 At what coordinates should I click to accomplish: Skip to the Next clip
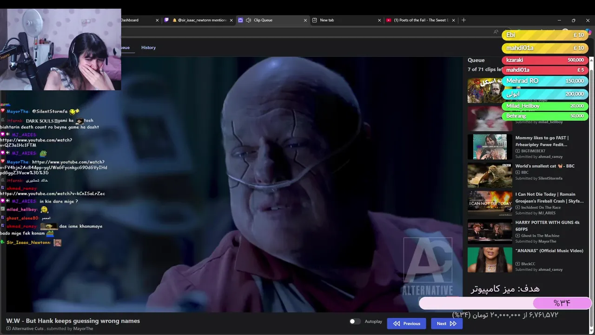click(x=446, y=323)
